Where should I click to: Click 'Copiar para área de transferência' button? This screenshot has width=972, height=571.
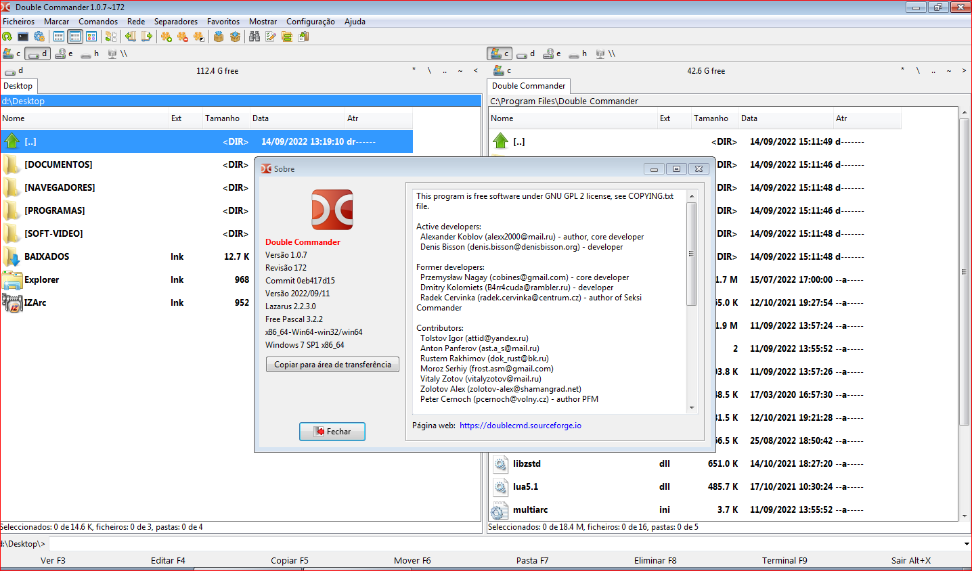click(332, 365)
